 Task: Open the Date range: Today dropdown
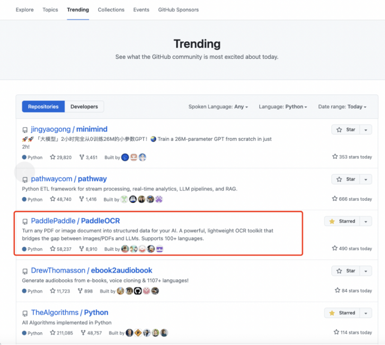coord(342,107)
